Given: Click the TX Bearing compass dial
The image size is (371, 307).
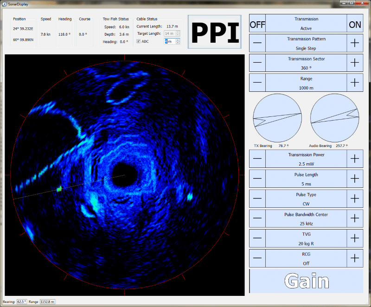Looking at the screenshot, I should pos(277,118).
